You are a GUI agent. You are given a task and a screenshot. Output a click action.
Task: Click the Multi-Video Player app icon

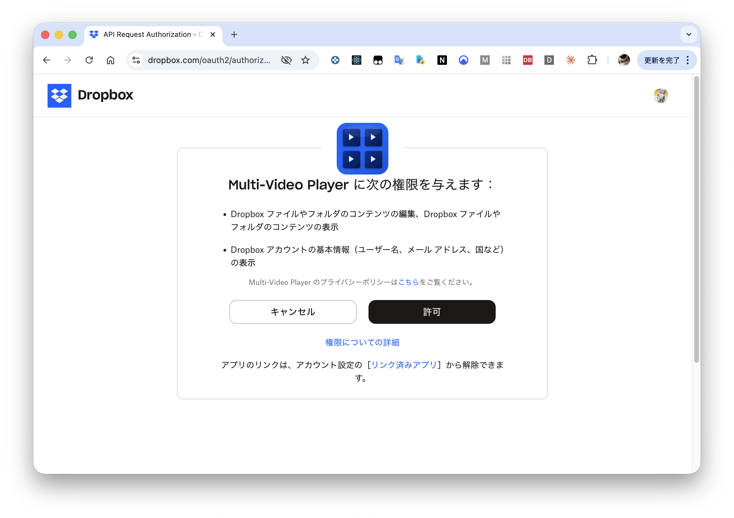362,149
